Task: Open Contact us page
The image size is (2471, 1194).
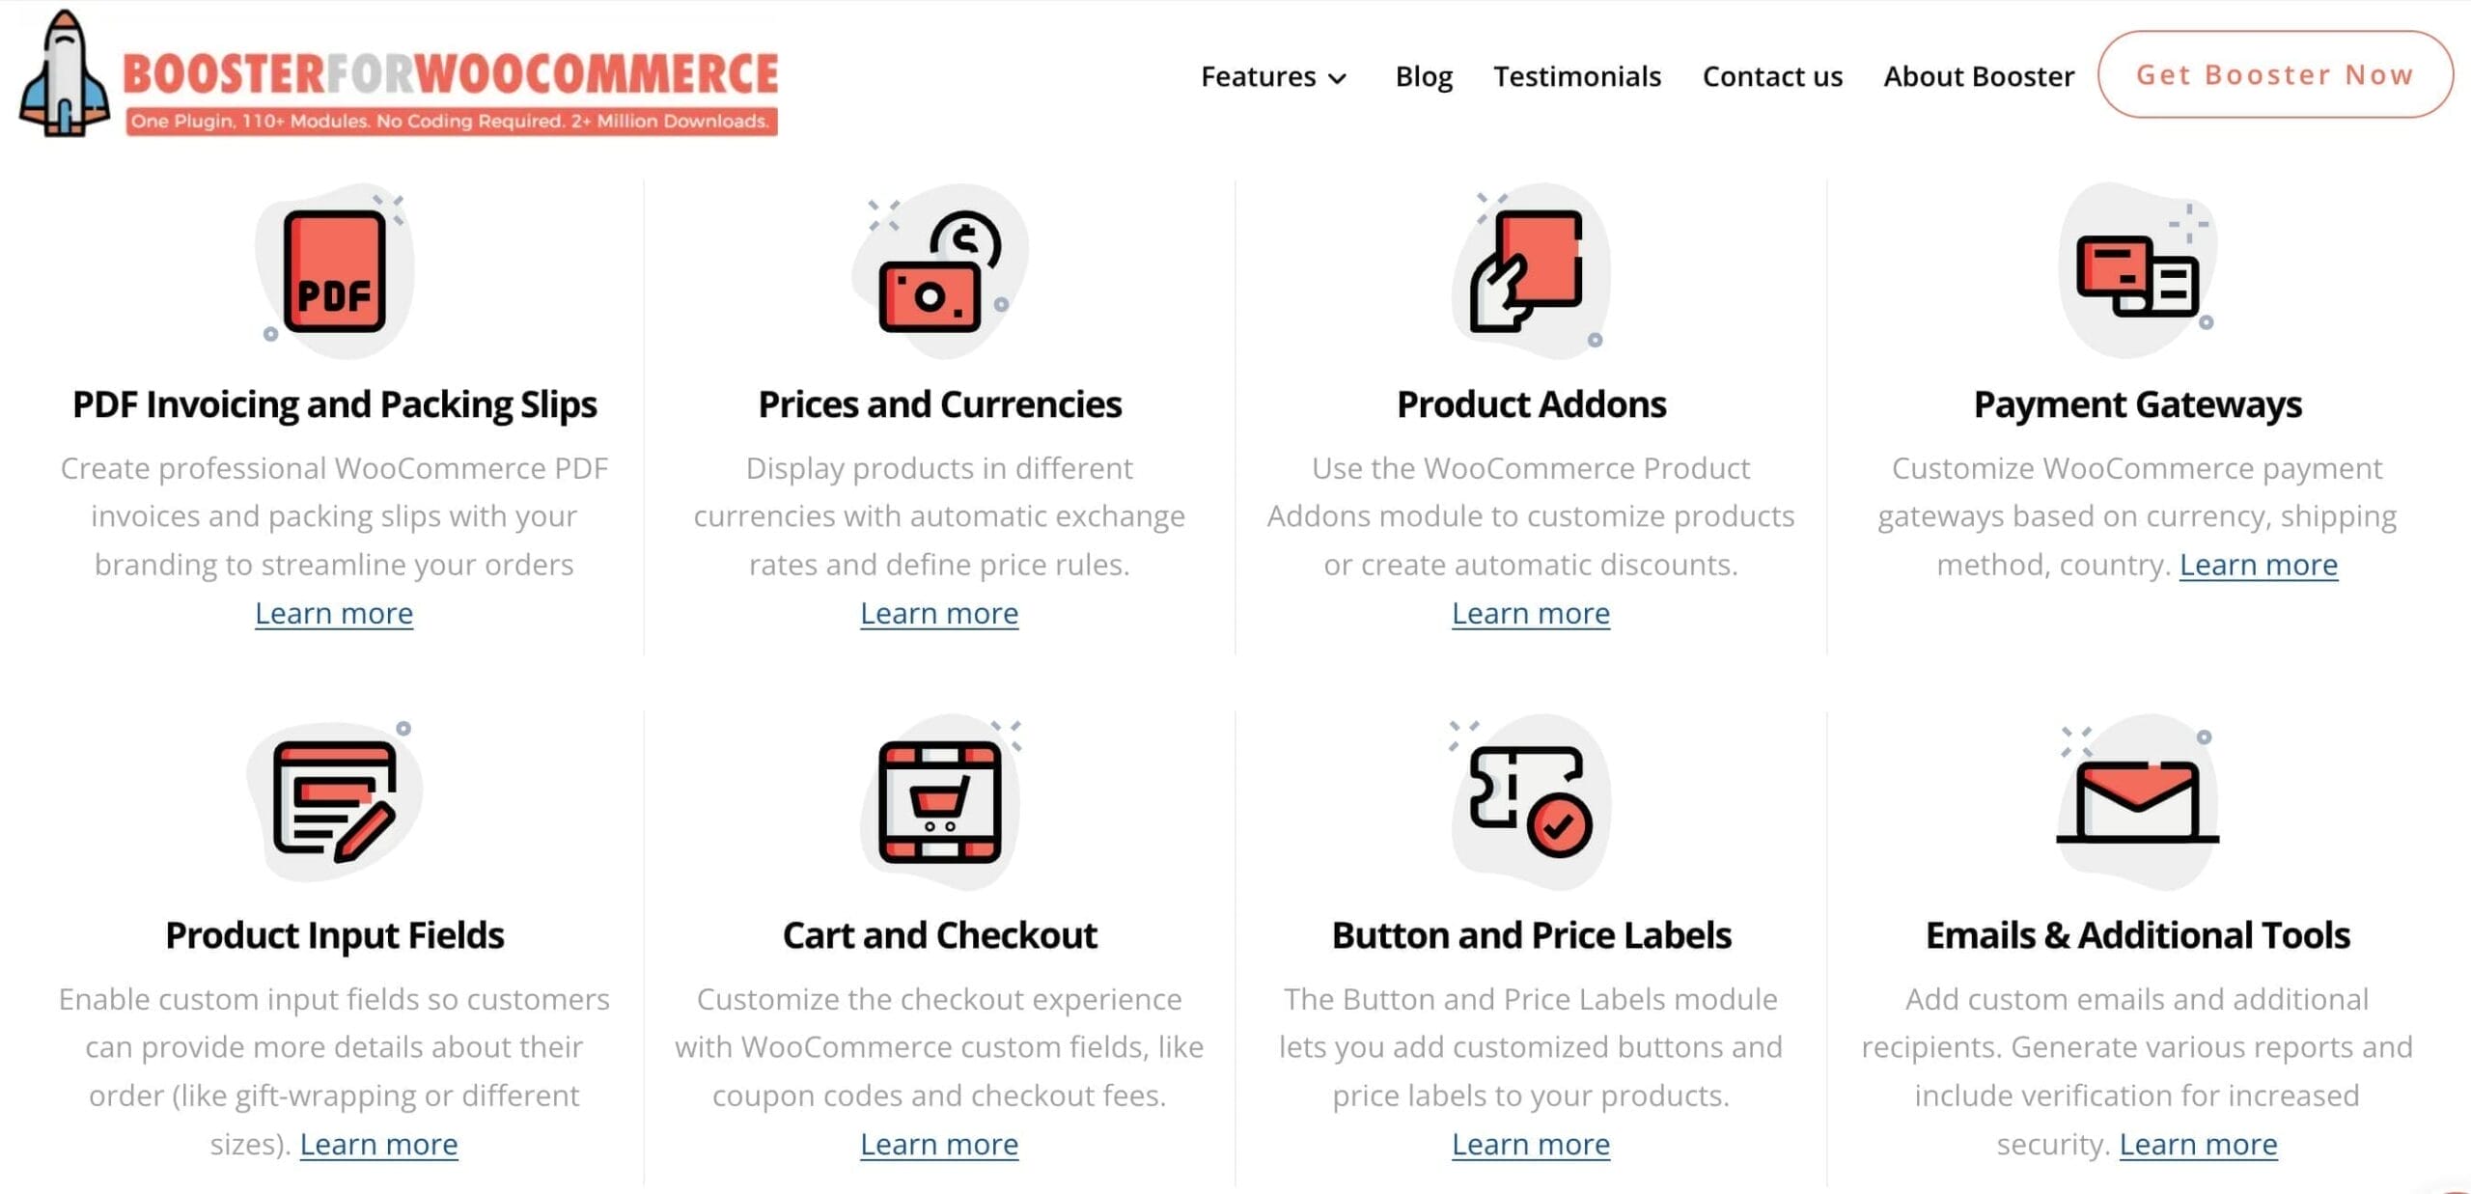Action: click(x=1769, y=74)
